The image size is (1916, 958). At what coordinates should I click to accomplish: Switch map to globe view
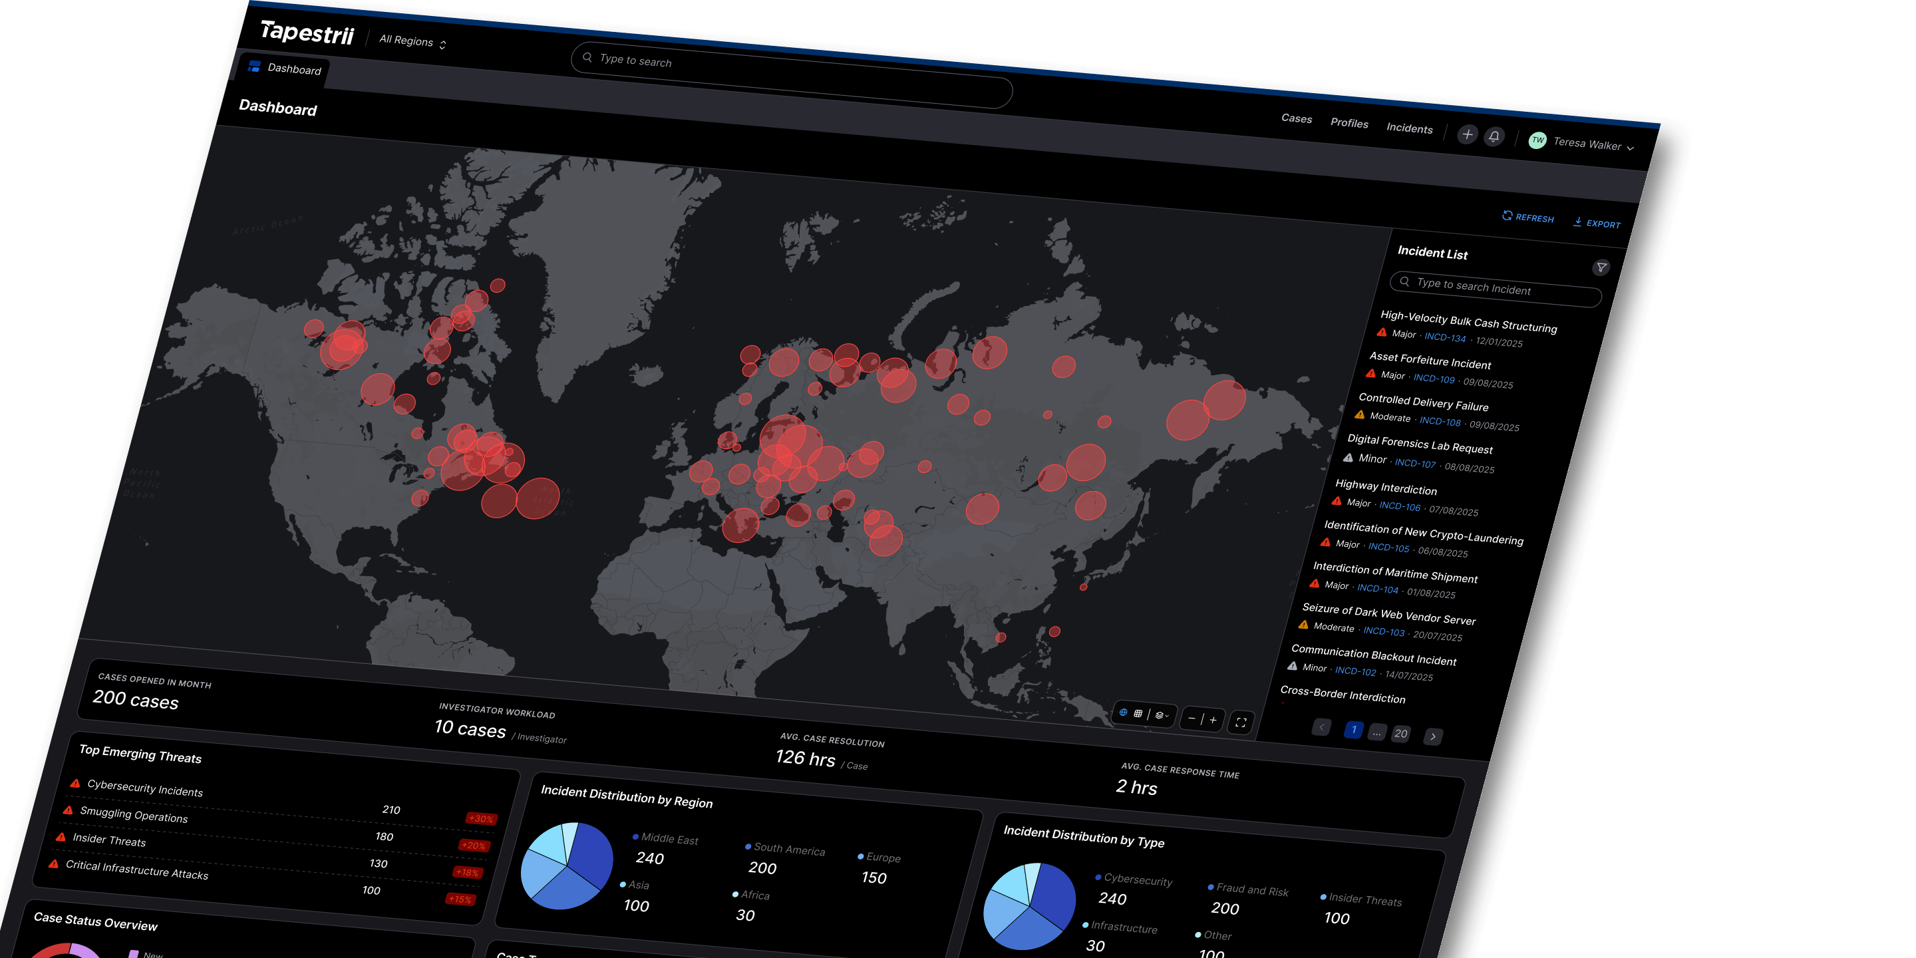coord(1123,713)
